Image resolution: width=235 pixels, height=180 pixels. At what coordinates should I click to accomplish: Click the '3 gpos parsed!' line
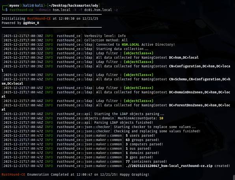[x=139, y=158]
